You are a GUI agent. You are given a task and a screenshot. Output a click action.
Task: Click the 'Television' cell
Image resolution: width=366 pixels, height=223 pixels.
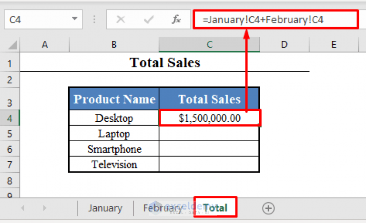[x=114, y=165]
